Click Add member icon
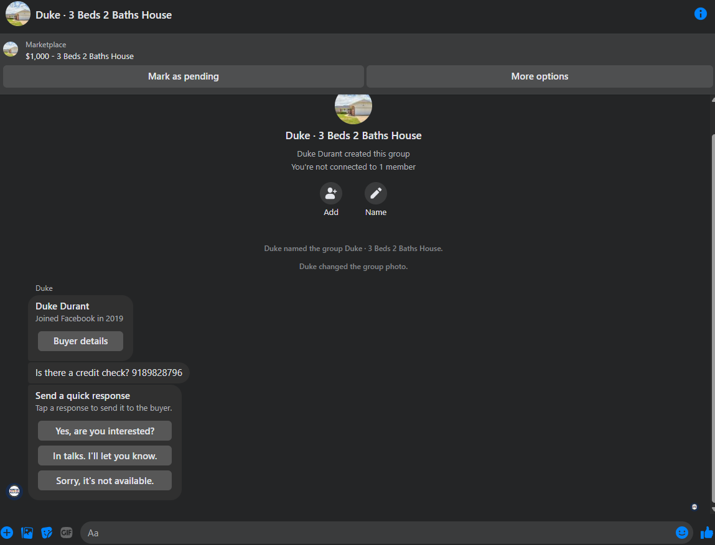 [x=330, y=193]
